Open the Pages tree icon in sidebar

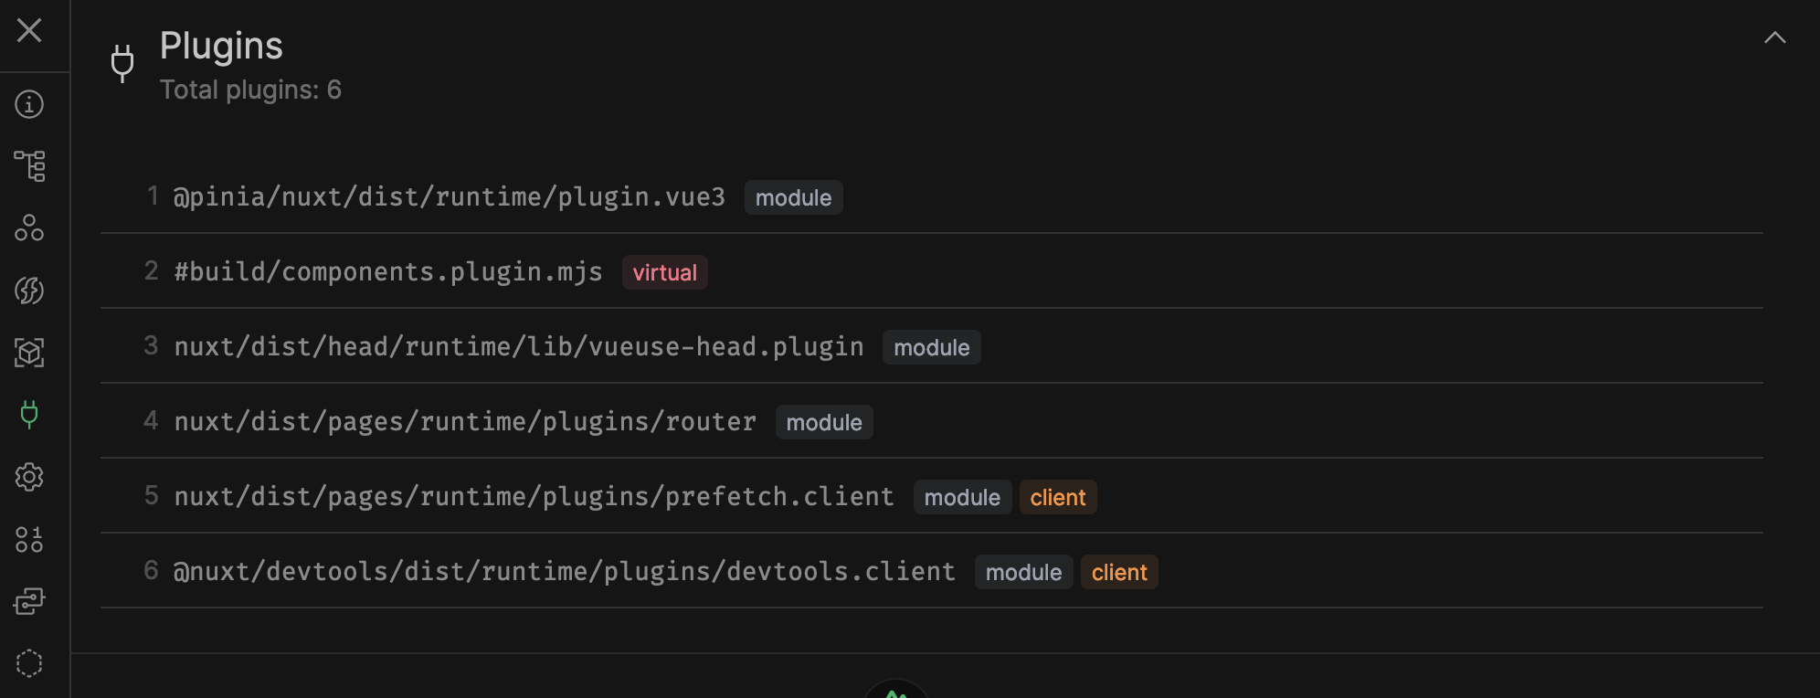[29, 166]
